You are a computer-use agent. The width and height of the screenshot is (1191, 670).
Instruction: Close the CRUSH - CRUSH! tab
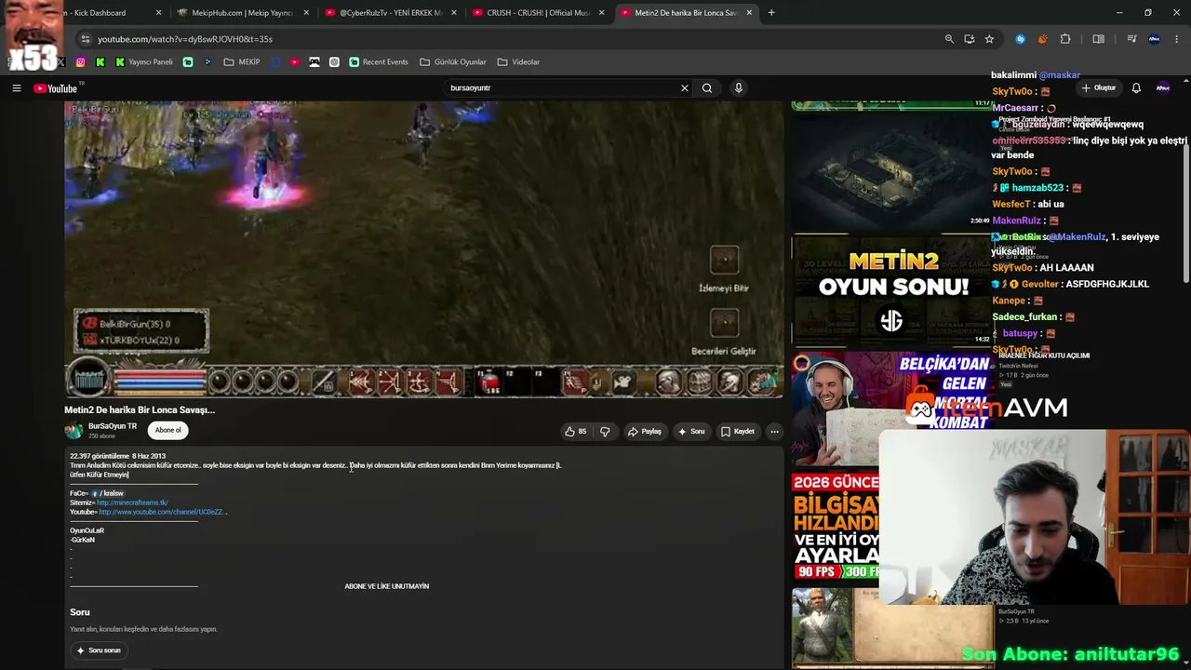pyautogui.click(x=602, y=13)
